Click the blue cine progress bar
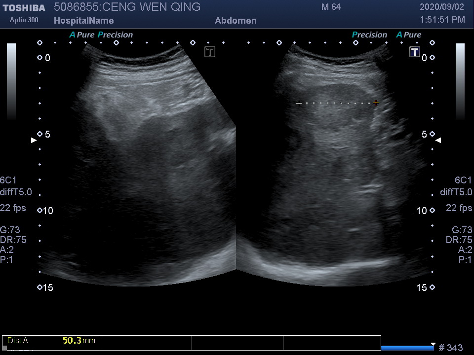This screenshot has width=474, height=355. click(x=407, y=348)
